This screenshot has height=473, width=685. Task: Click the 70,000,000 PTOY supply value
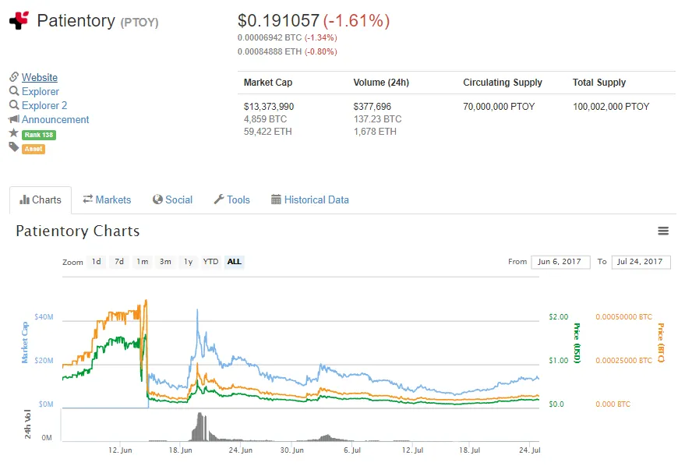pyautogui.click(x=499, y=107)
